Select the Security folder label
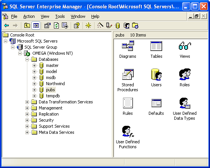The height and width of the screenshot is (168, 210). click(46, 120)
